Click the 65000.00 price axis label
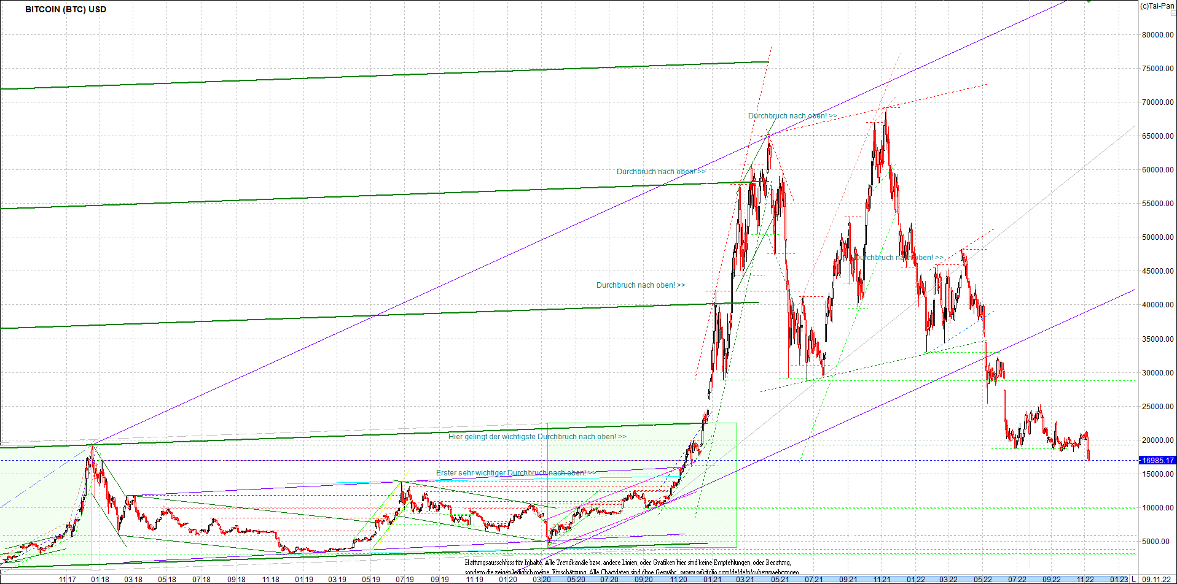Screen dimensions: 1177x584 (1158, 136)
